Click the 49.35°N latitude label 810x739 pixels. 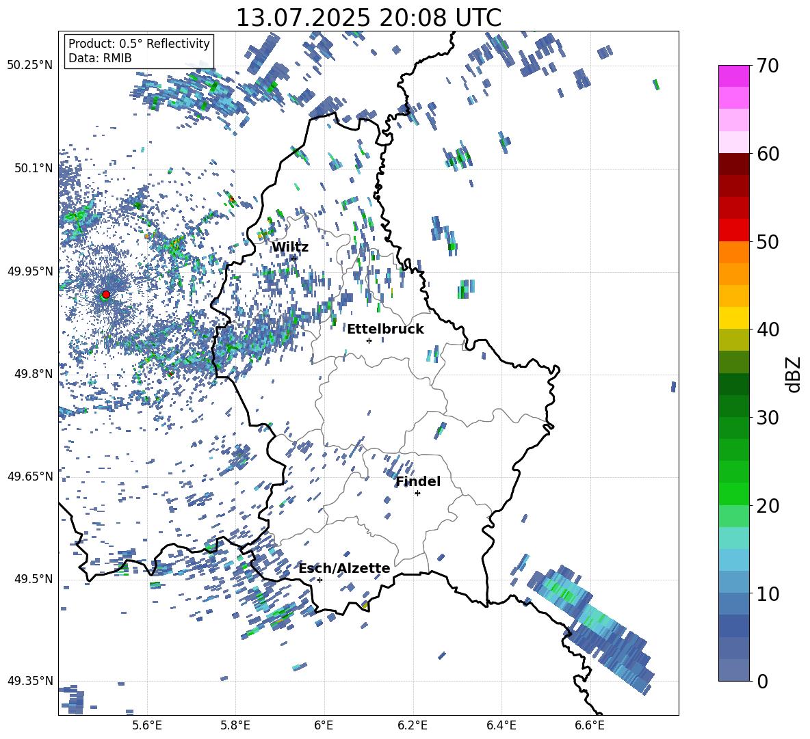coord(30,681)
